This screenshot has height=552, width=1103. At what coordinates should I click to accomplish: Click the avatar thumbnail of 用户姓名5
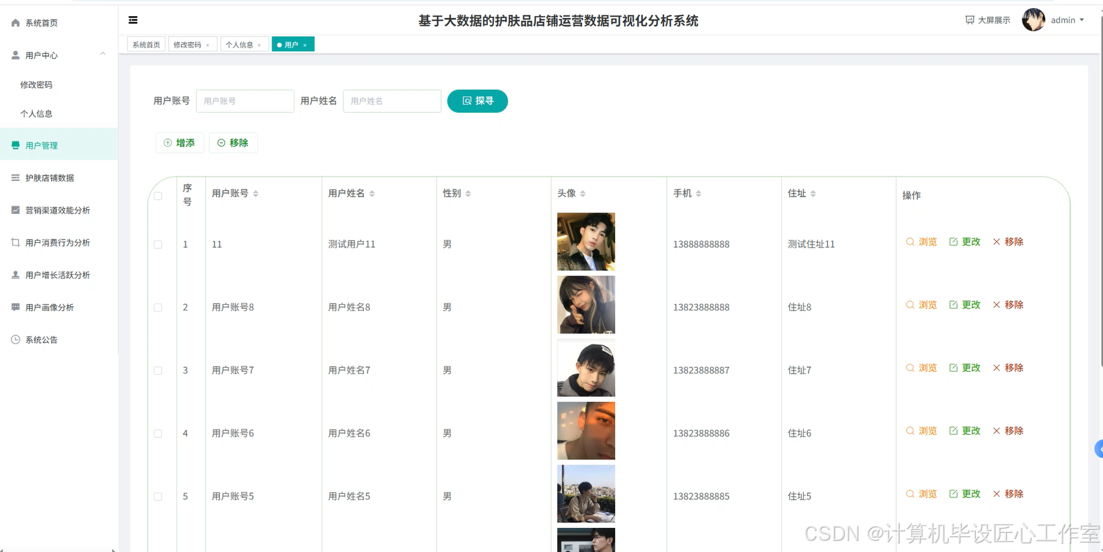[586, 494]
